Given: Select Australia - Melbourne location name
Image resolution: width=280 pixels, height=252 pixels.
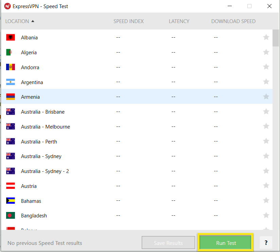Looking at the screenshot, I should (45, 127).
